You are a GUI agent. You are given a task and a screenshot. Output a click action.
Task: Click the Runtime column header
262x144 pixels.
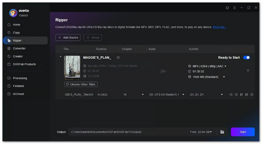[101, 49]
